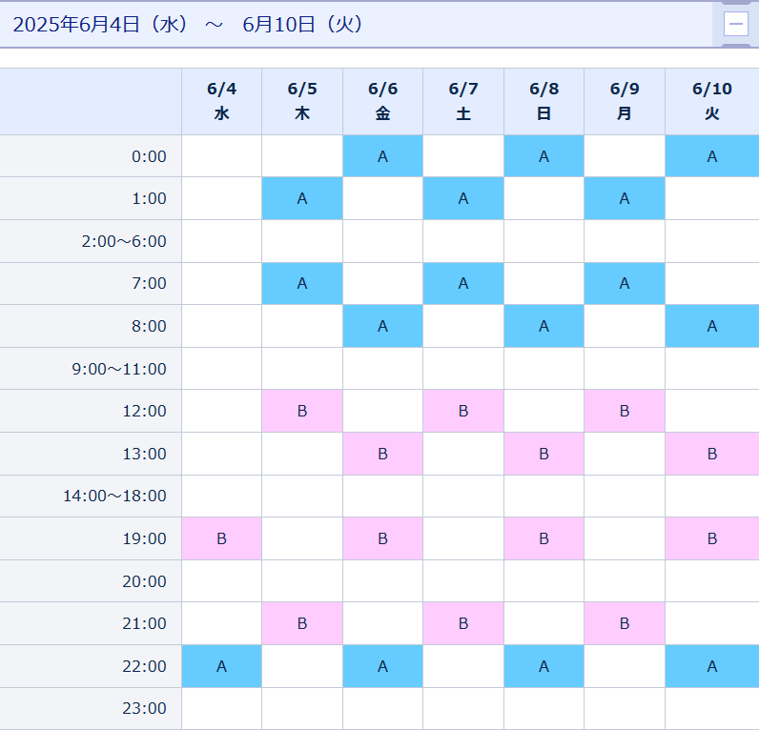Open shift A on 6/4 at 22:00
This screenshot has height=730, width=759.
(x=221, y=666)
